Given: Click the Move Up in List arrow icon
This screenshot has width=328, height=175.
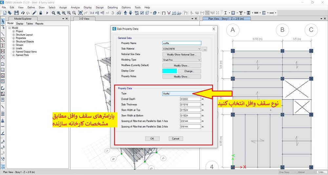Looking at the screenshot, I should click(126, 13).
